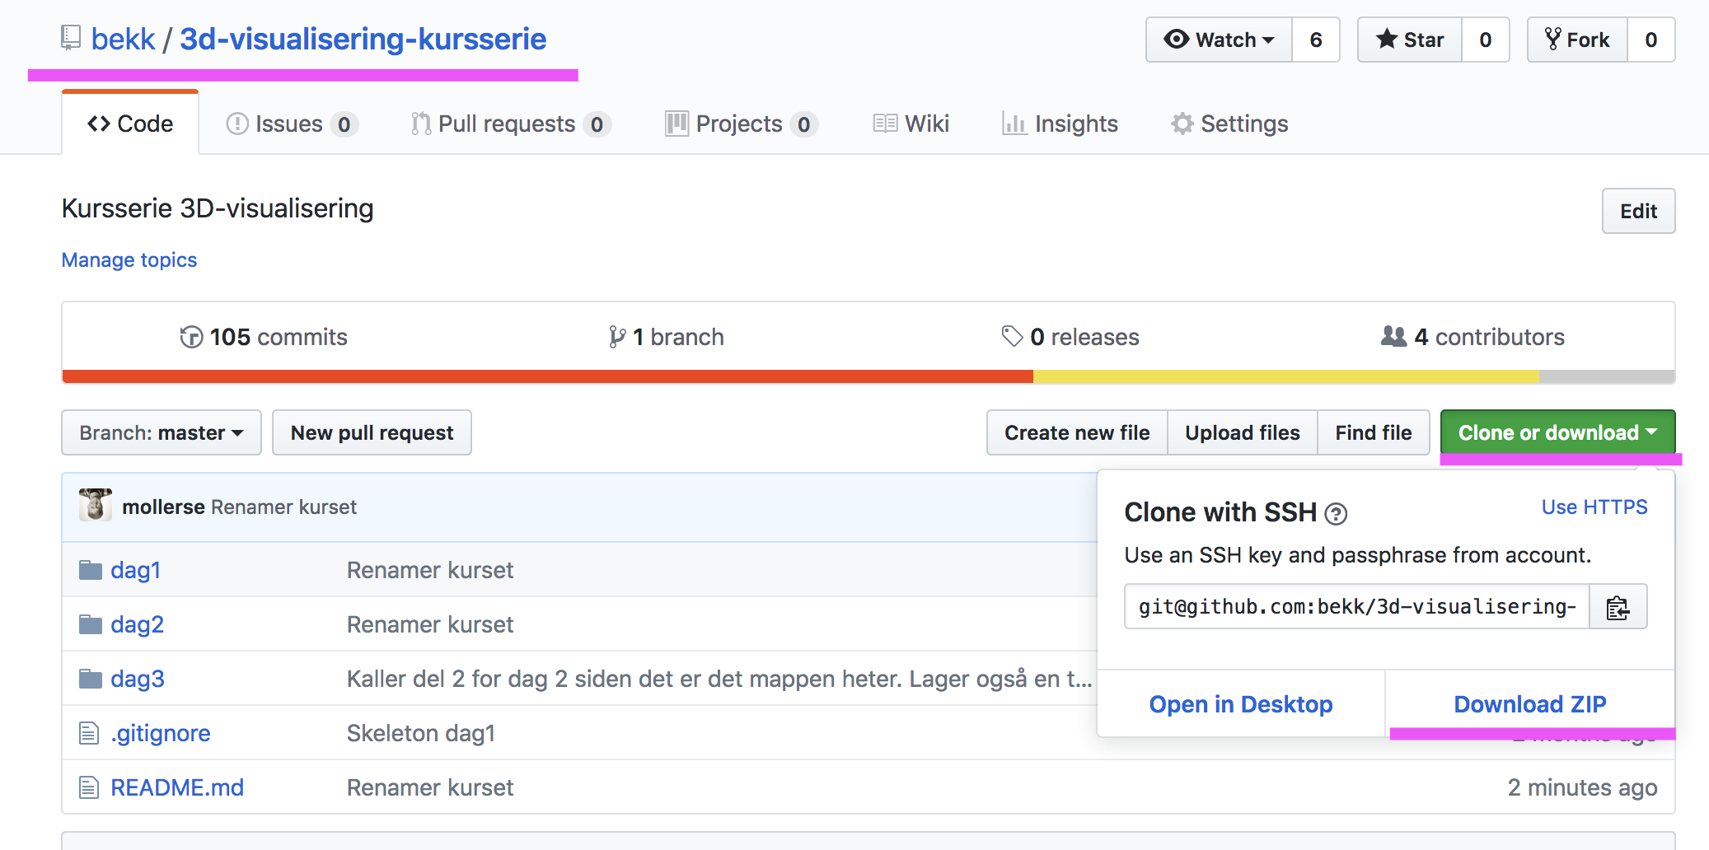This screenshot has width=1709, height=850.
Task: Open the mollerse author link
Action: tap(163, 507)
